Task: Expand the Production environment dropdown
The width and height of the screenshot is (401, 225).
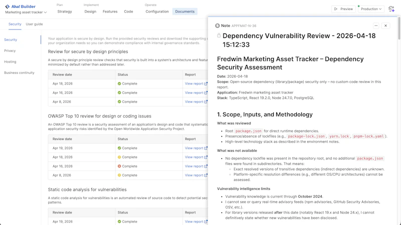Action: (371, 9)
